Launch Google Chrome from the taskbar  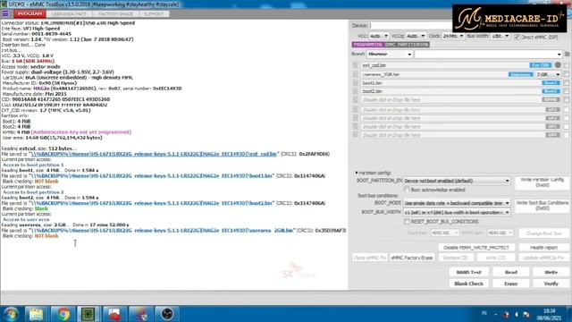(63, 314)
